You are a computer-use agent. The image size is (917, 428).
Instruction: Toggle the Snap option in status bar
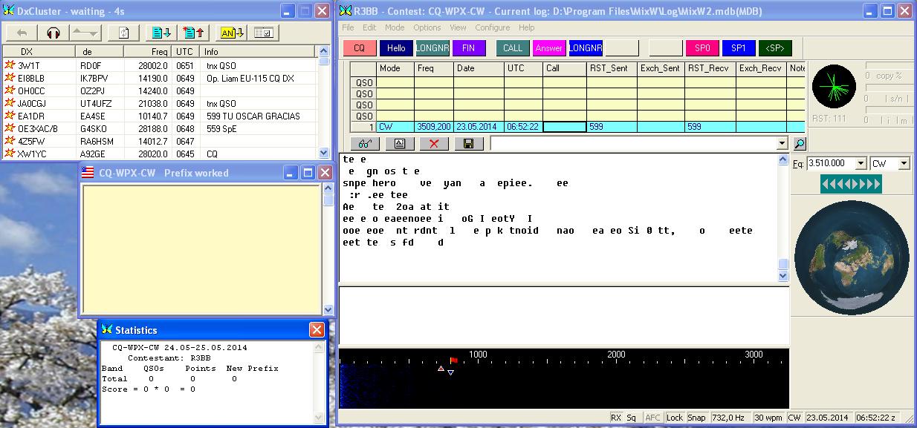696,418
